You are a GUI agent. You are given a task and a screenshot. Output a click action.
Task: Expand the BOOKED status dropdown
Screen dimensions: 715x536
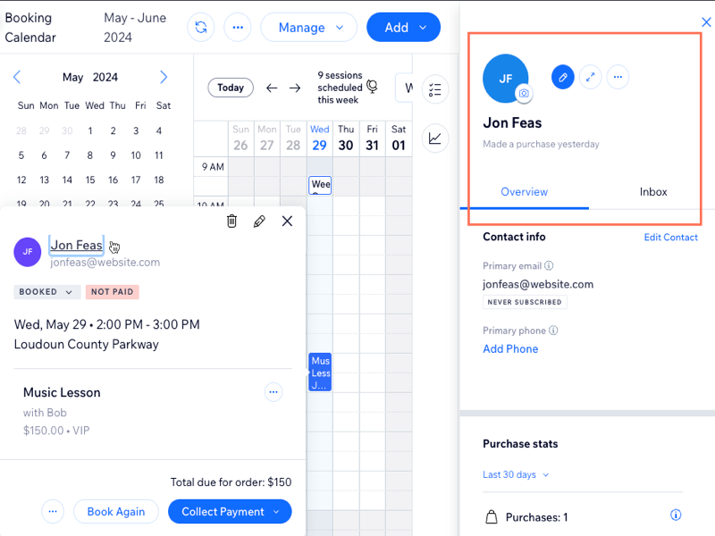click(x=47, y=292)
